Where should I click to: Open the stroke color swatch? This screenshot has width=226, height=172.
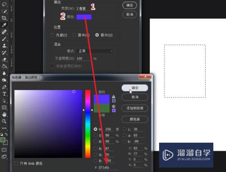84,17
